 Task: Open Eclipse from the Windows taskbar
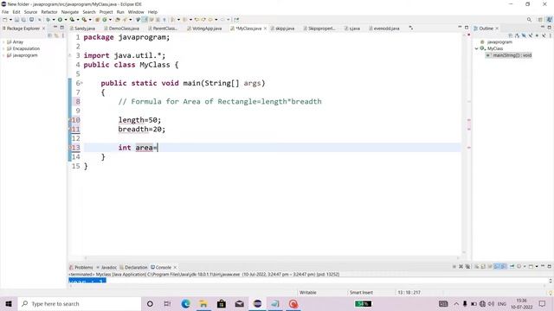(257, 303)
